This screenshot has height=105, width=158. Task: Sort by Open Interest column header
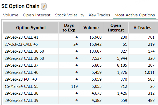[x=116, y=28]
